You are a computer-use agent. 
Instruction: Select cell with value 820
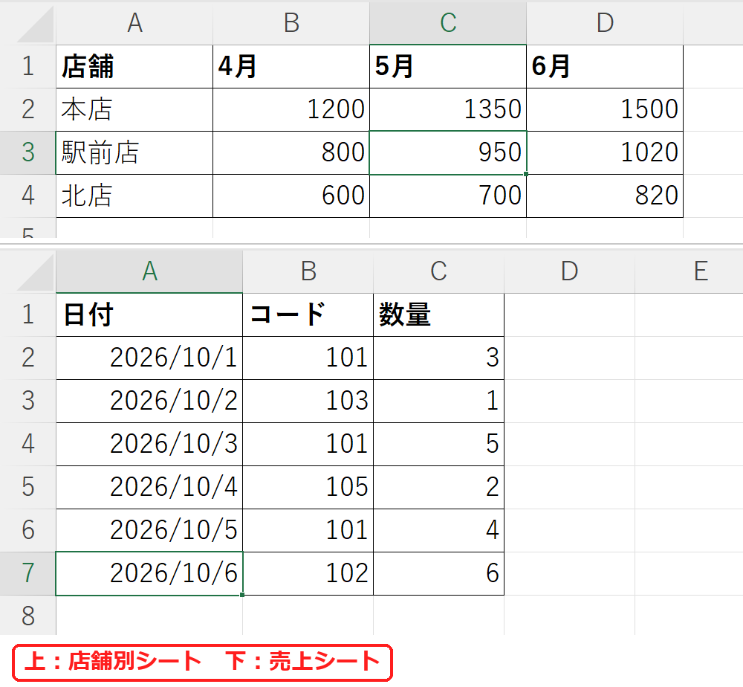pos(605,196)
